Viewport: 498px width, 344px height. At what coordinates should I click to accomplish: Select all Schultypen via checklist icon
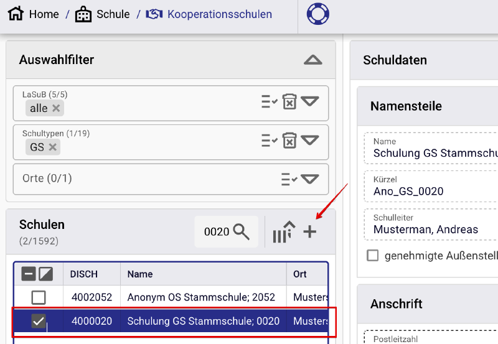click(269, 140)
